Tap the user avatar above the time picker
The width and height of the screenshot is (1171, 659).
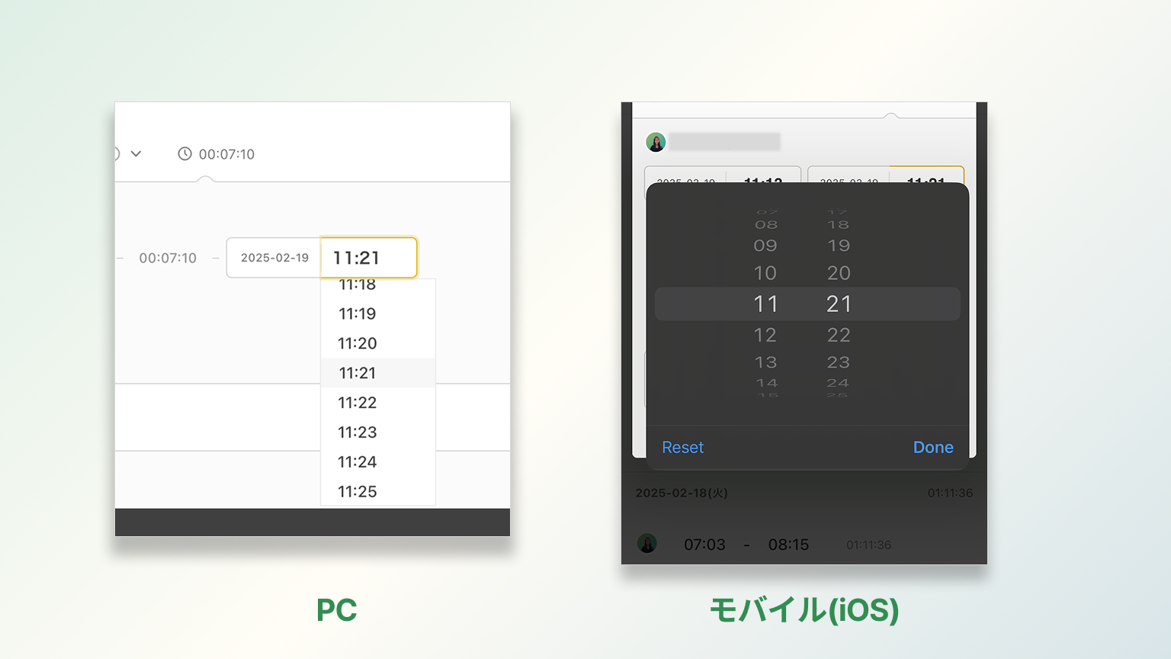pos(656,142)
